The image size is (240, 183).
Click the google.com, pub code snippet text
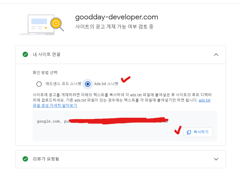102,121
